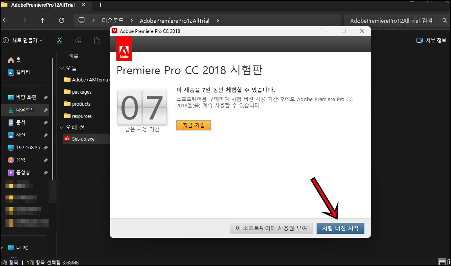
Task: Refresh the File Explorer folder view
Action: click(x=61, y=20)
